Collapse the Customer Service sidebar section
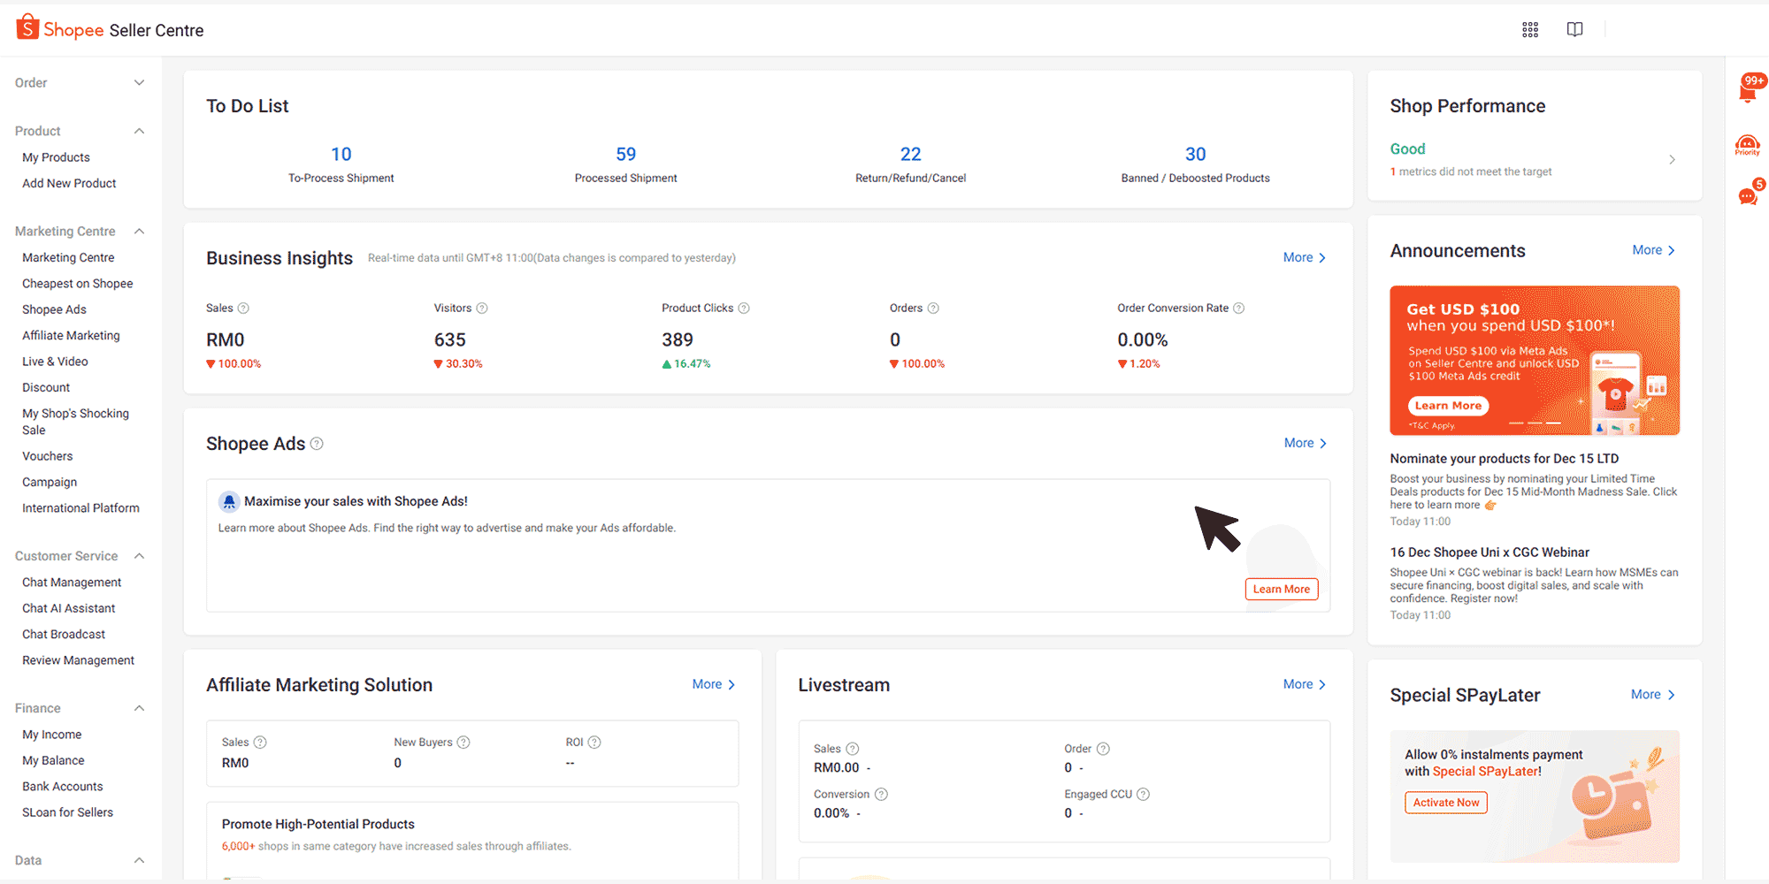1769x884 pixels. (x=139, y=556)
